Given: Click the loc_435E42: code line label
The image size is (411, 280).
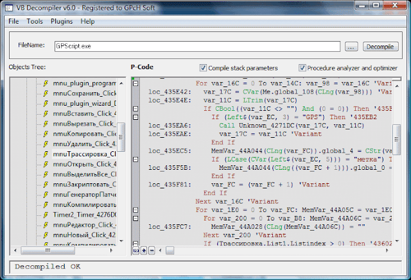Looking at the screenshot, I should (x=170, y=92).
